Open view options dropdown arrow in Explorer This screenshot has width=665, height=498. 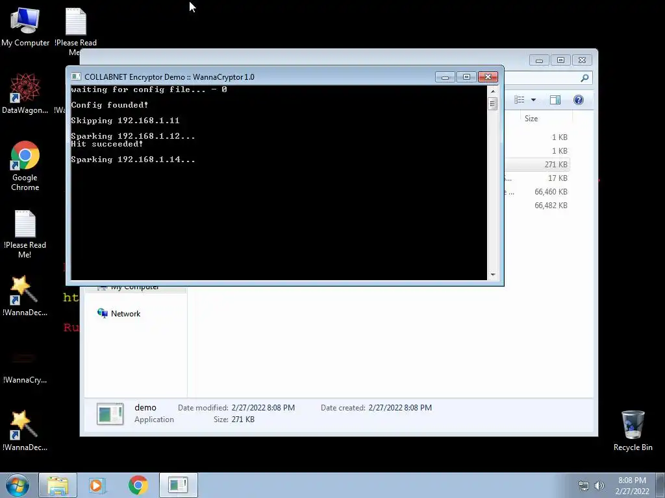pyautogui.click(x=534, y=100)
